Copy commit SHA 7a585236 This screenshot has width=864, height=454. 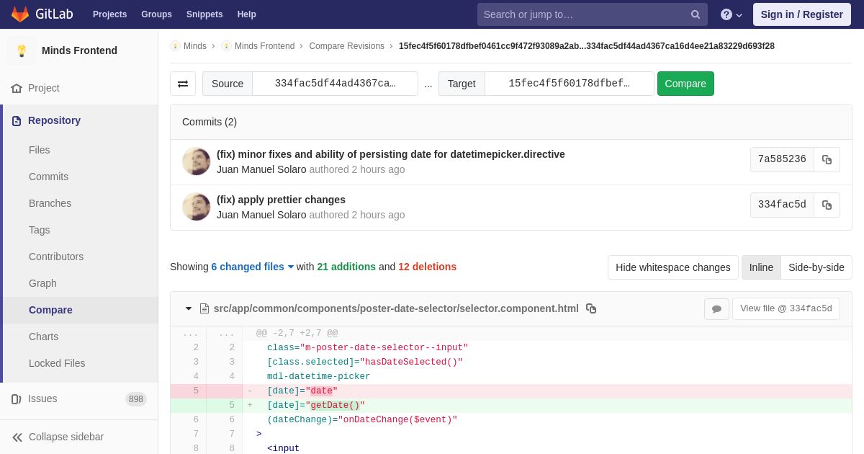click(x=827, y=159)
